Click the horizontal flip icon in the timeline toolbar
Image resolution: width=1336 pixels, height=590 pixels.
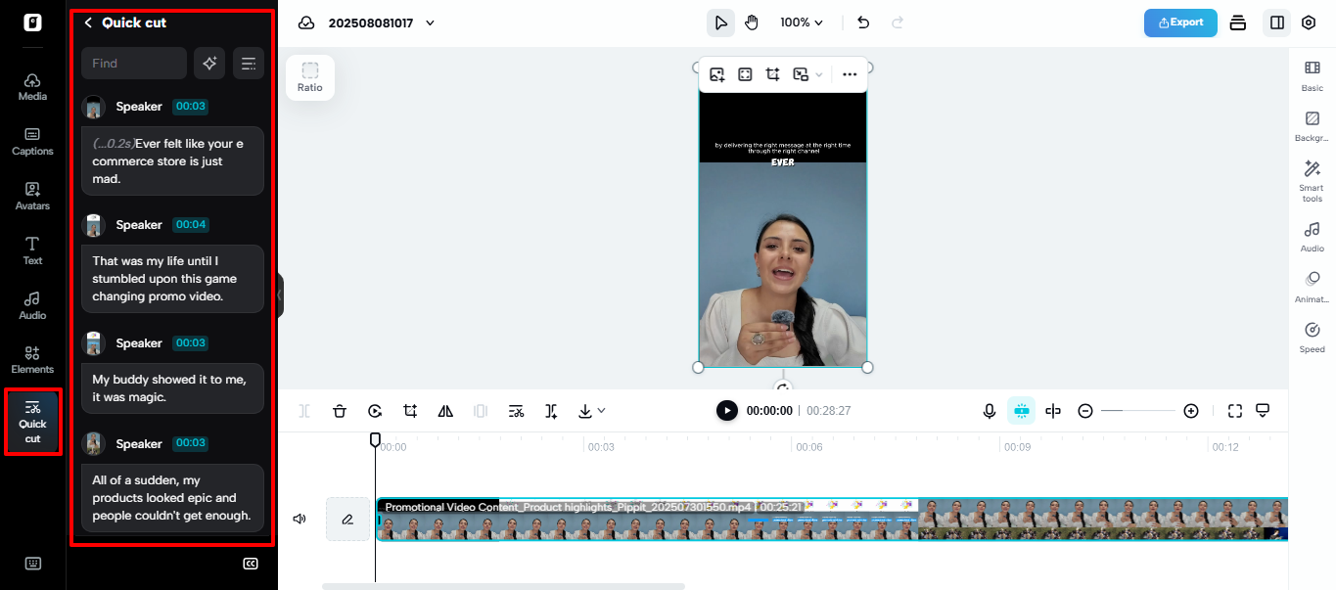click(445, 411)
